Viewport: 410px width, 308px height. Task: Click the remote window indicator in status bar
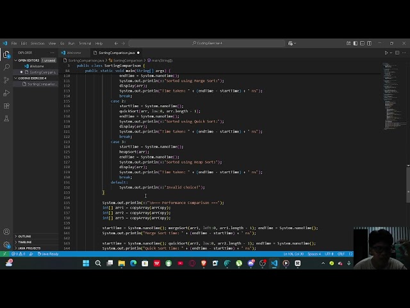(x=4, y=254)
